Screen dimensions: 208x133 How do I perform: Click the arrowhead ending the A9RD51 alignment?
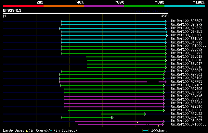[112, 117]
